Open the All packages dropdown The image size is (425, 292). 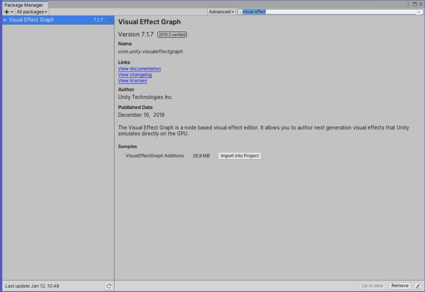point(31,12)
